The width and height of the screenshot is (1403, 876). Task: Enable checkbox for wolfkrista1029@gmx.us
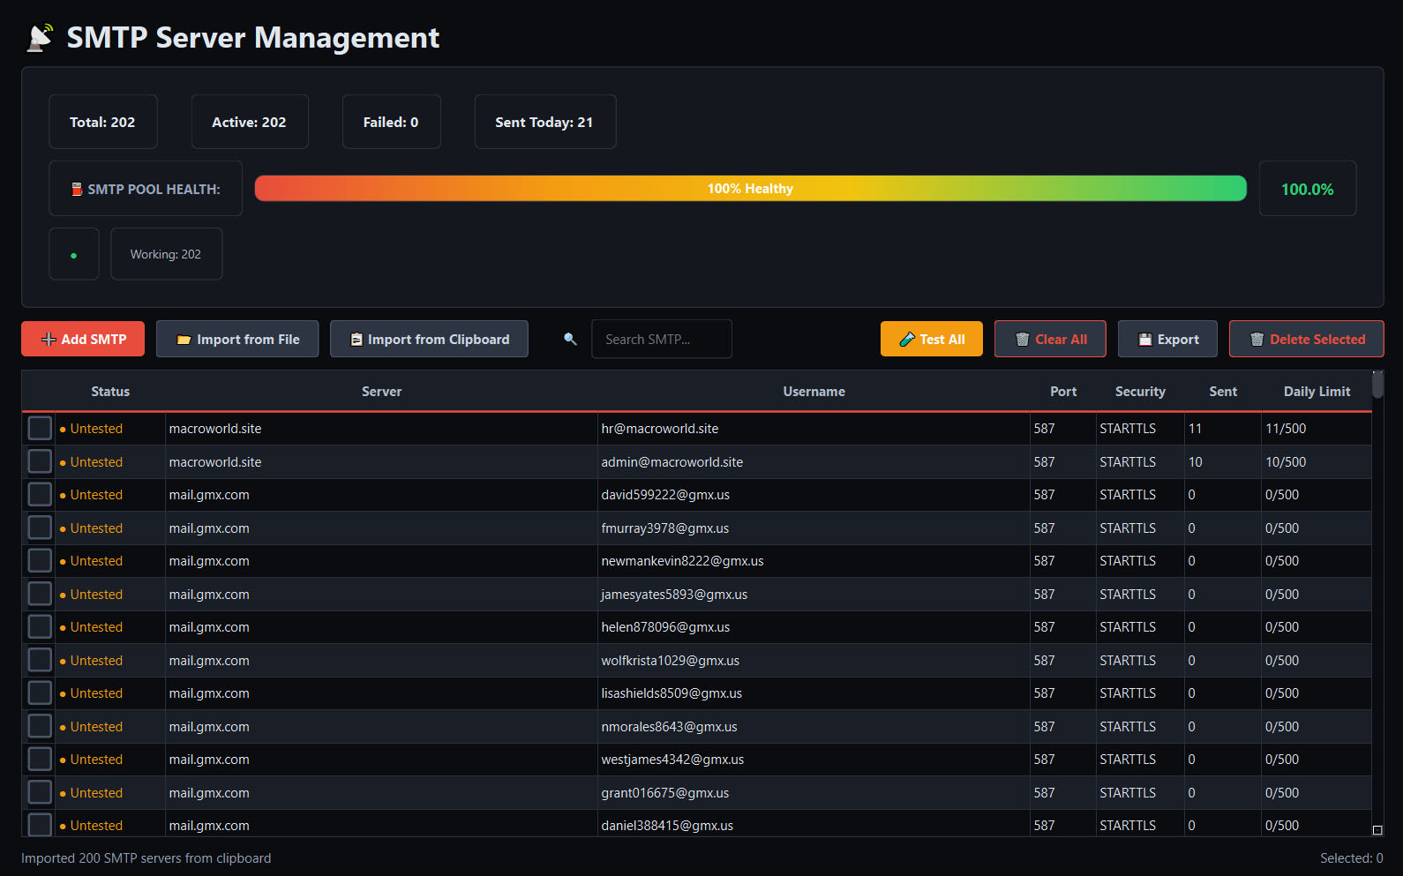(x=40, y=660)
